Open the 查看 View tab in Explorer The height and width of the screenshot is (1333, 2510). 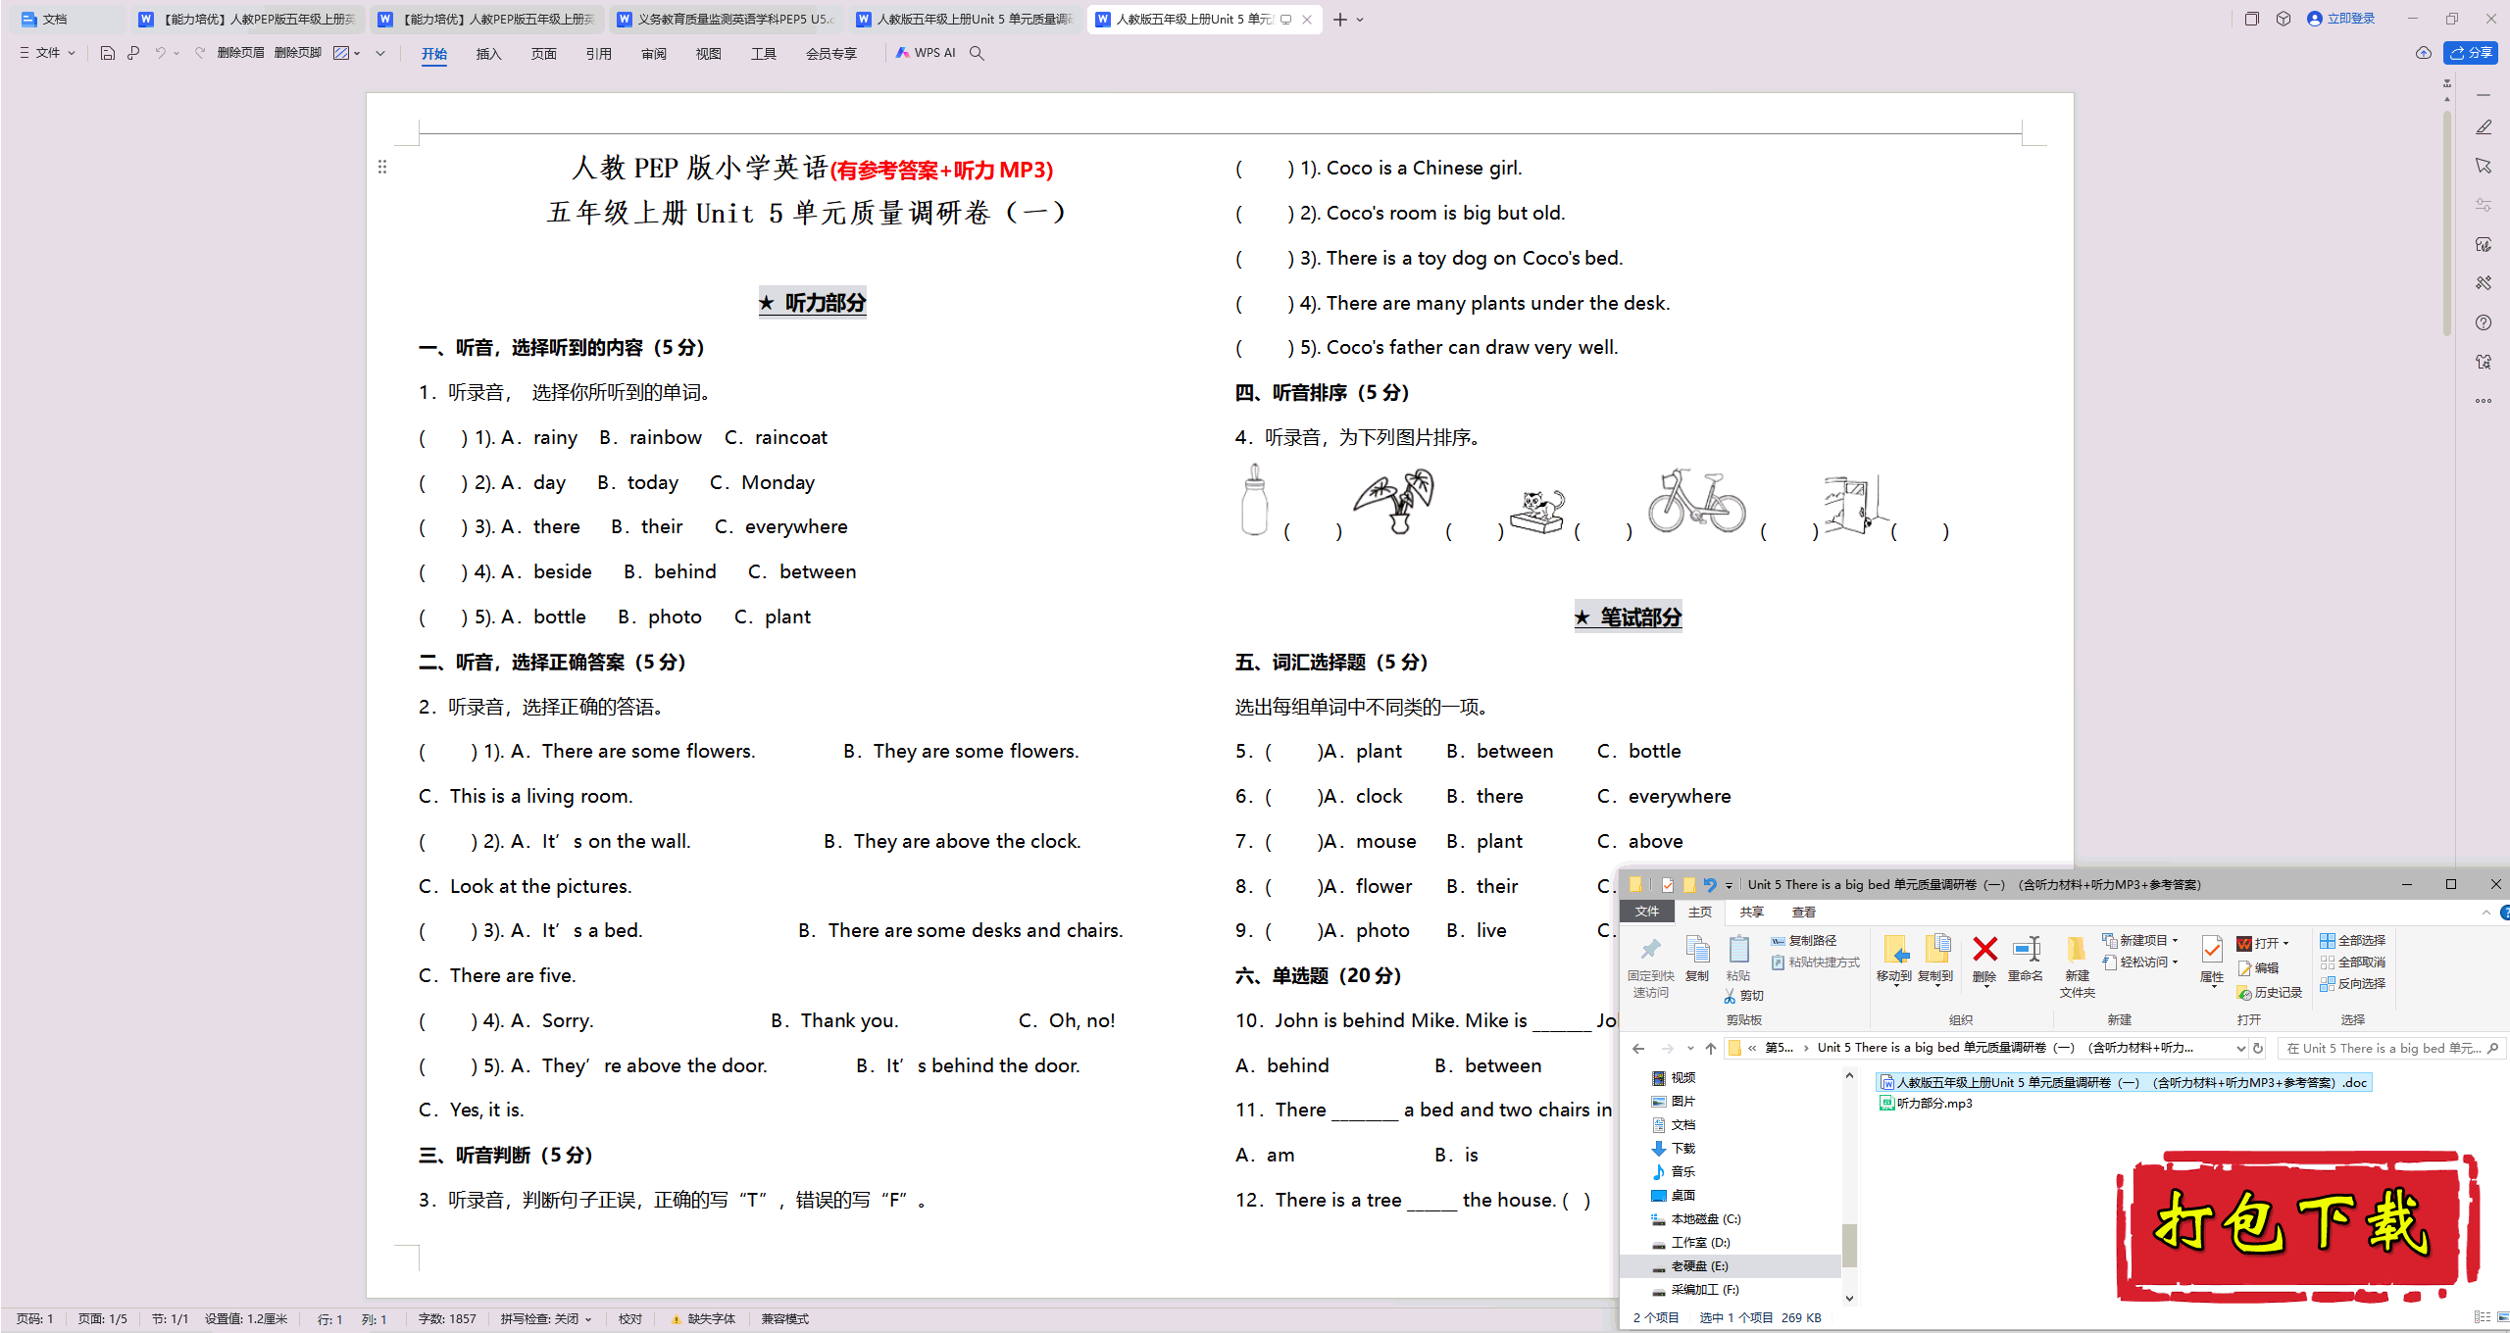click(1804, 913)
